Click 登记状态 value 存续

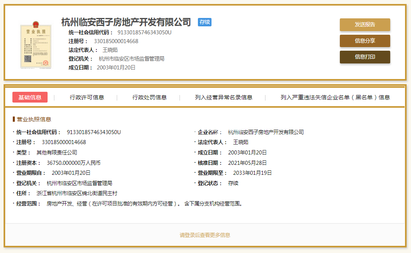[x=233, y=184]
